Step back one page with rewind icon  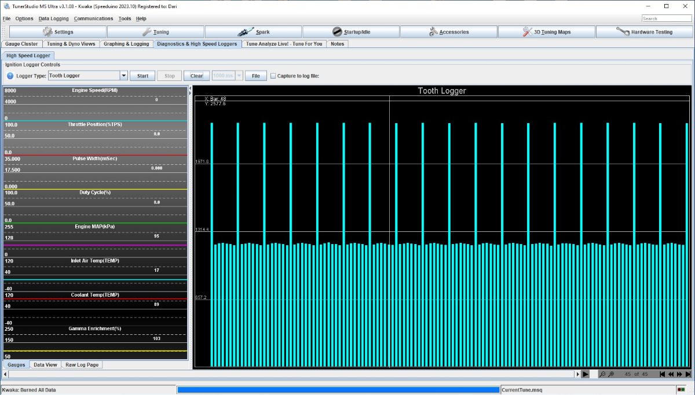coord(671,374)
